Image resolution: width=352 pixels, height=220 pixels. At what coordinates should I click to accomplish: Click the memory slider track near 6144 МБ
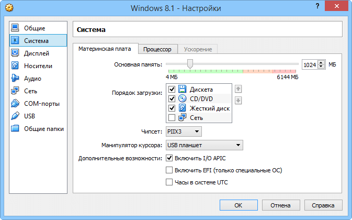tap(295, 64)
